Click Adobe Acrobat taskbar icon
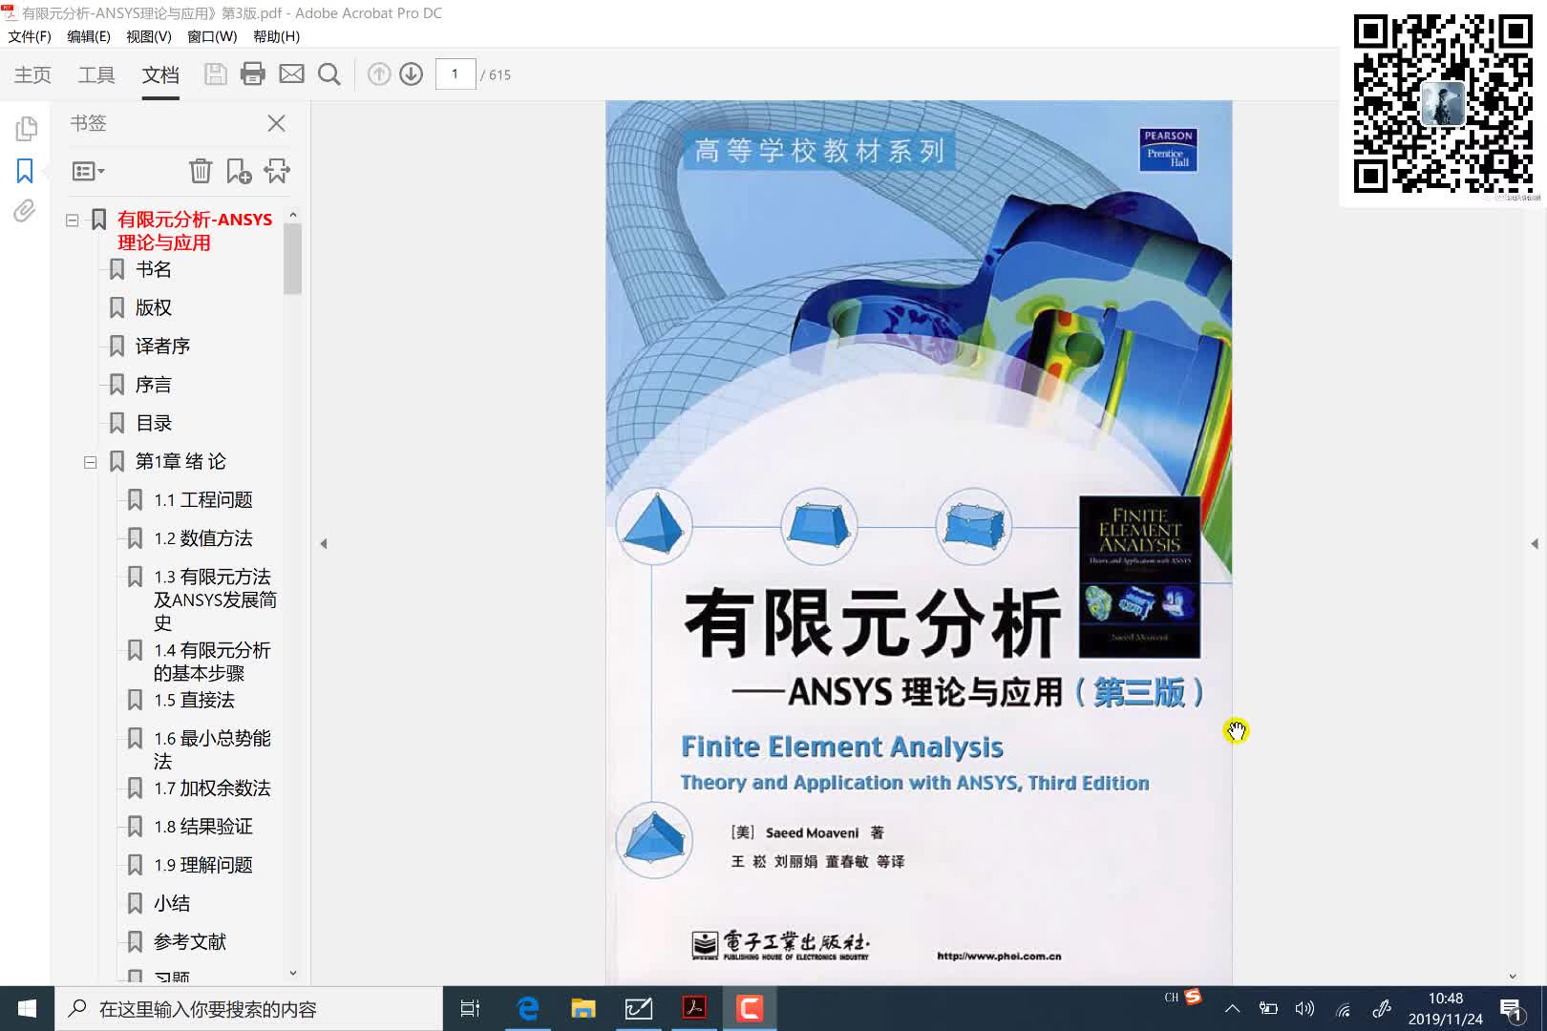This screenshot has width=1547, height=1031. point(694,1009)
